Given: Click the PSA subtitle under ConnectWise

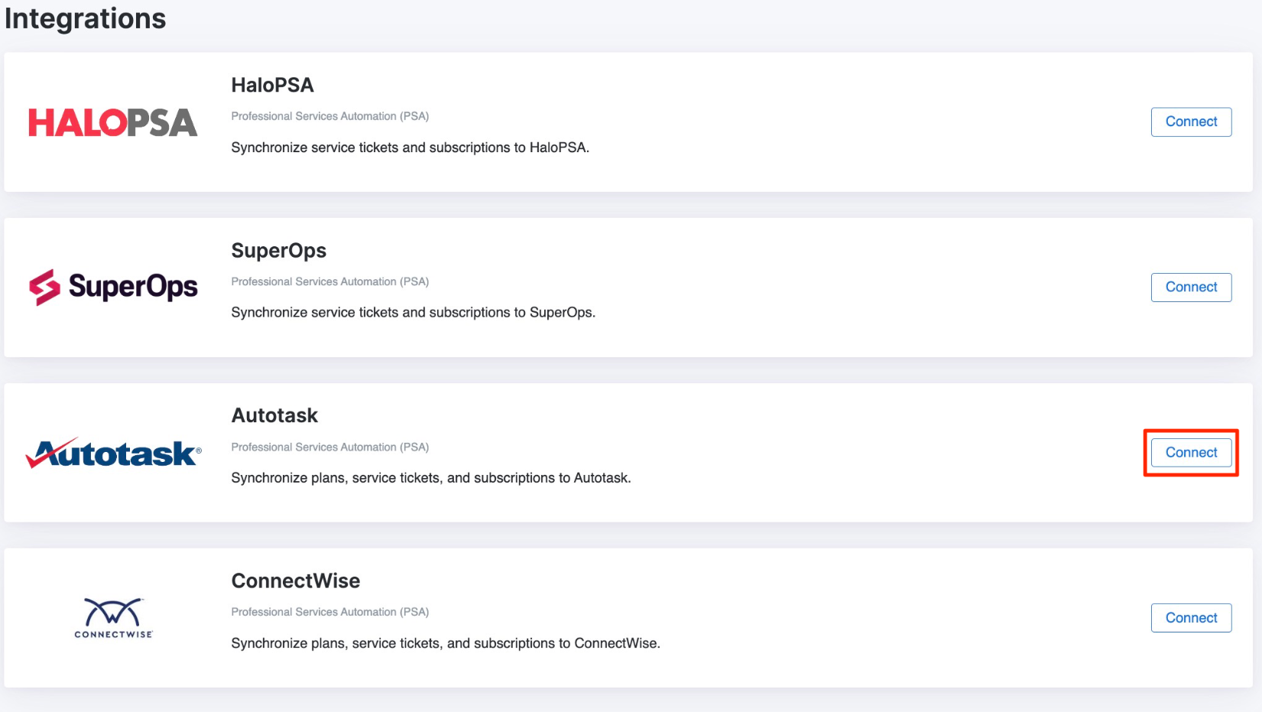Looking at the screenshot, I should 330,612.
